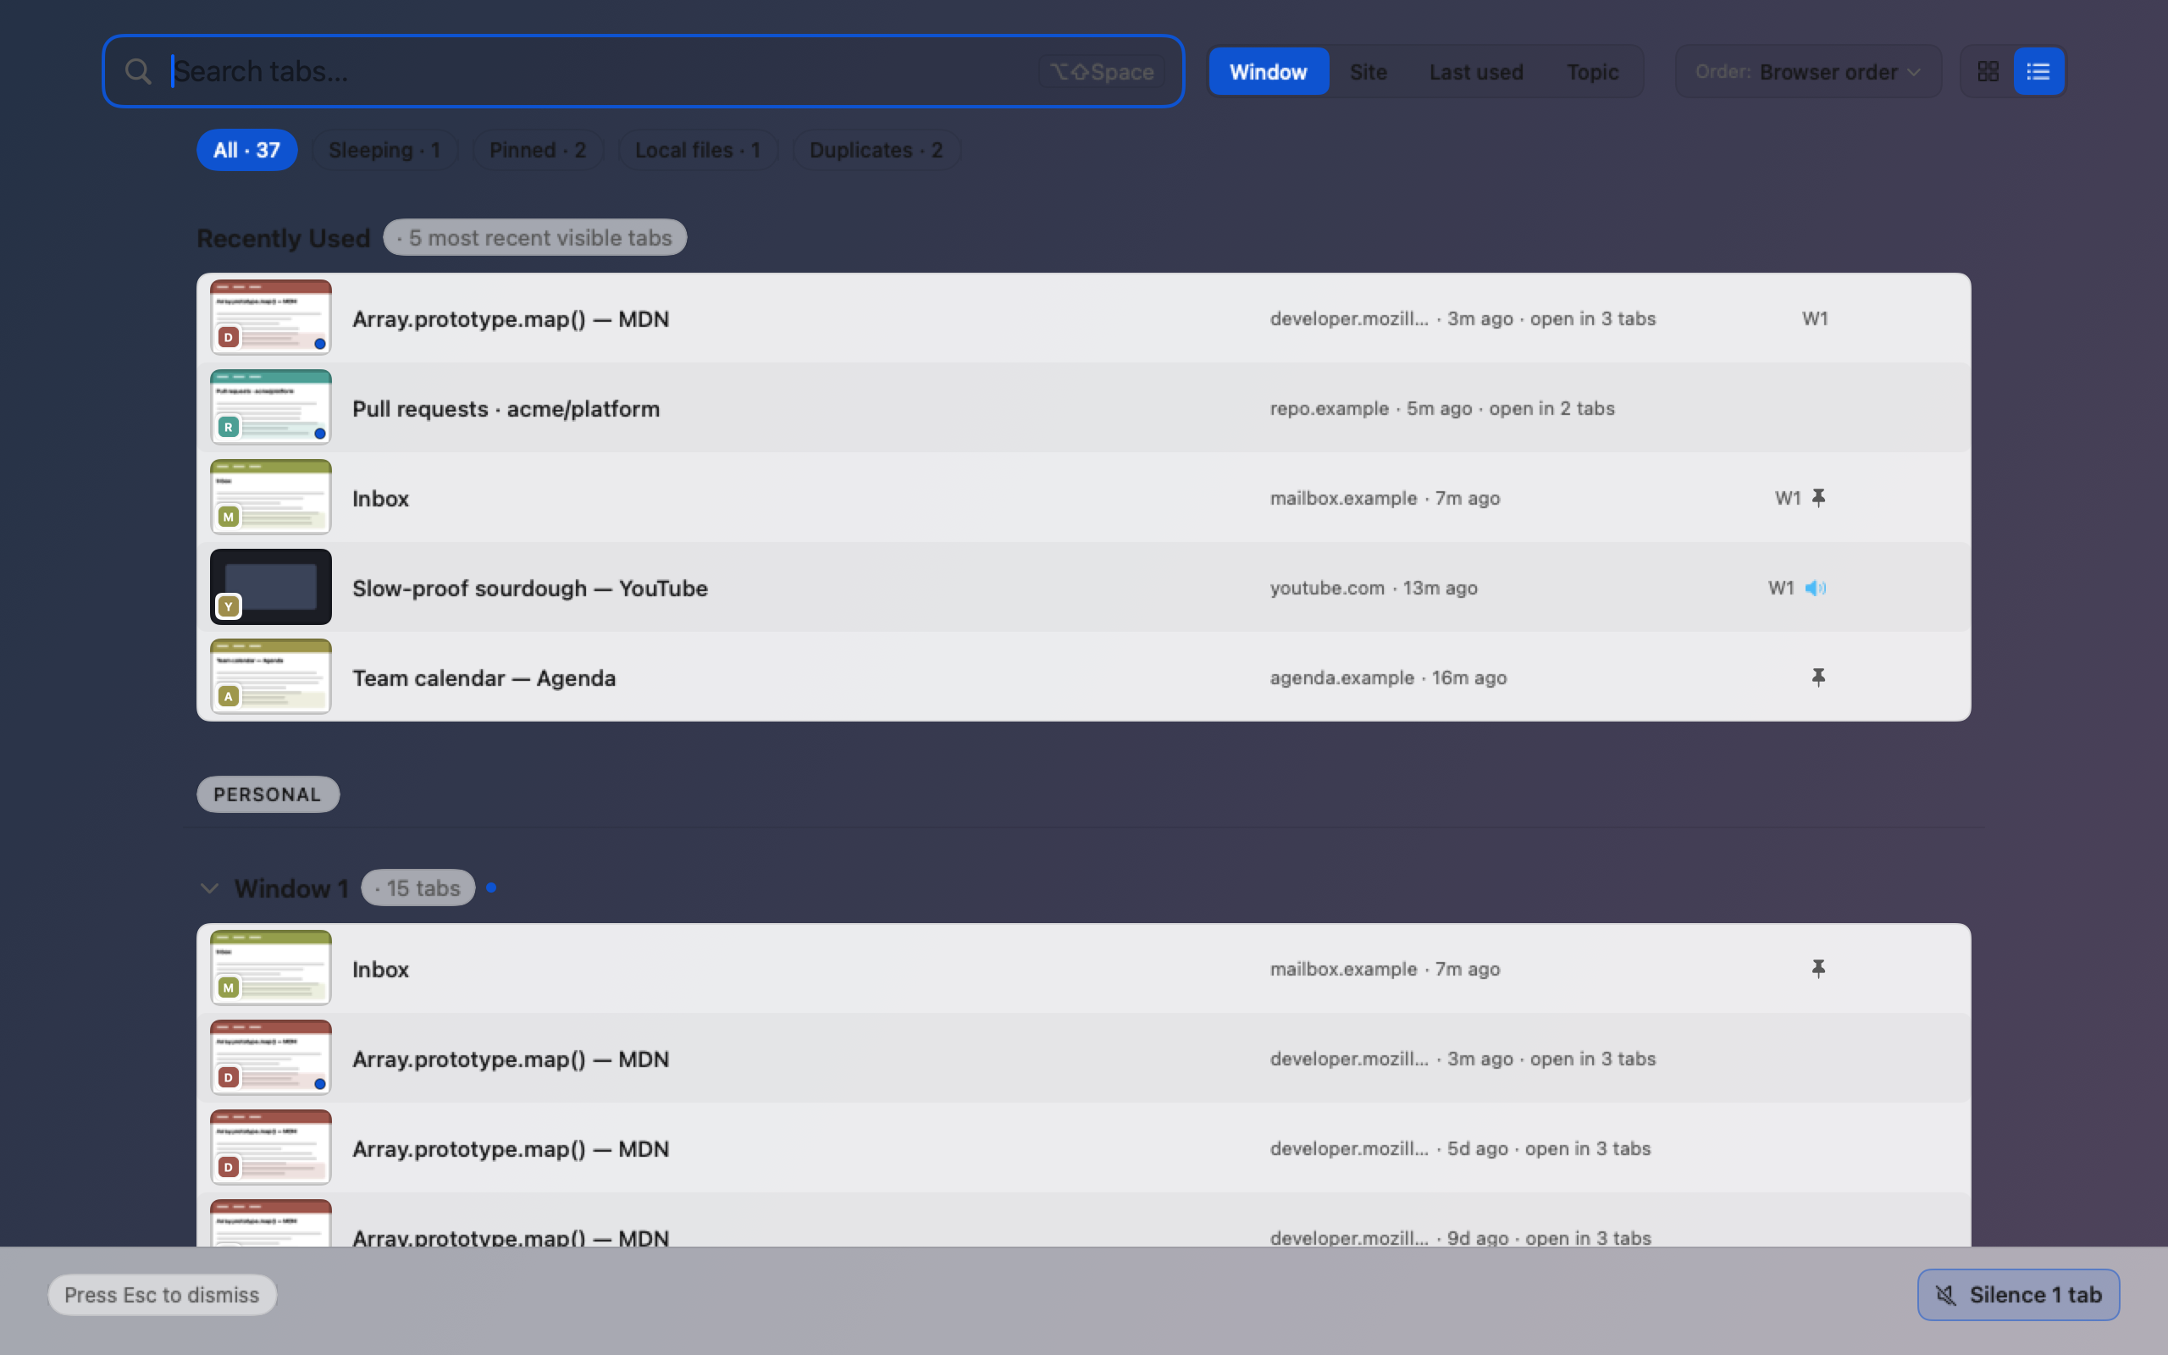2168x1355 pixels.
Task: Click the Silence 1 tab button
Action: coord(2018,1295)
